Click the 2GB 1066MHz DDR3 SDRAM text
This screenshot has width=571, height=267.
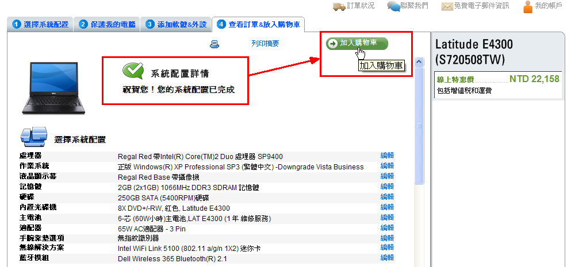click(189, 188)
